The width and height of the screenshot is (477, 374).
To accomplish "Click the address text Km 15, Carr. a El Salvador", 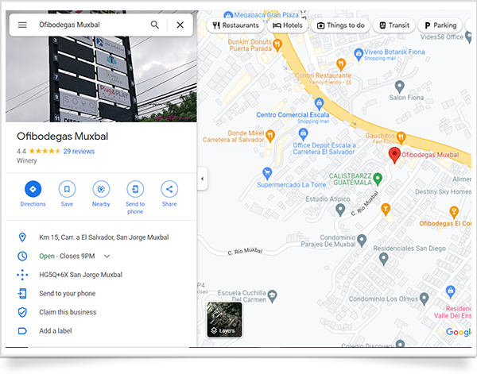I will coord(104,237).
